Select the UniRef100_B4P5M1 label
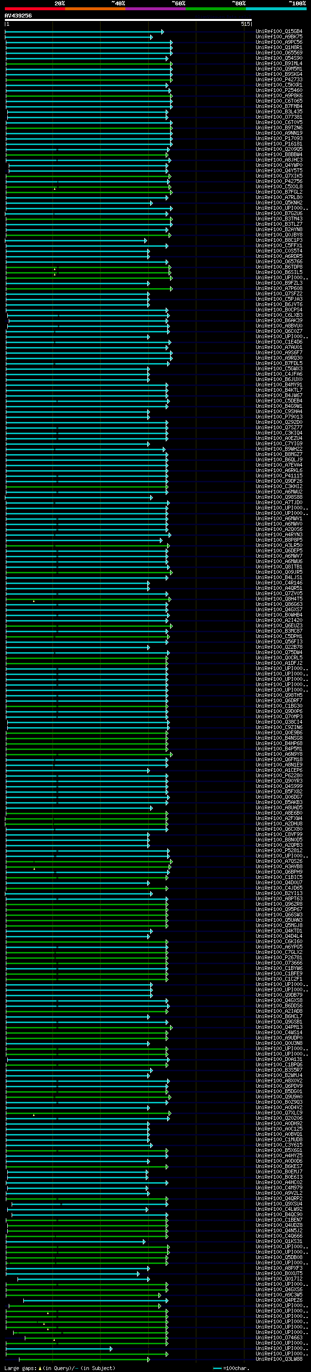This screenshot has height=1372, width=311. 279,749
